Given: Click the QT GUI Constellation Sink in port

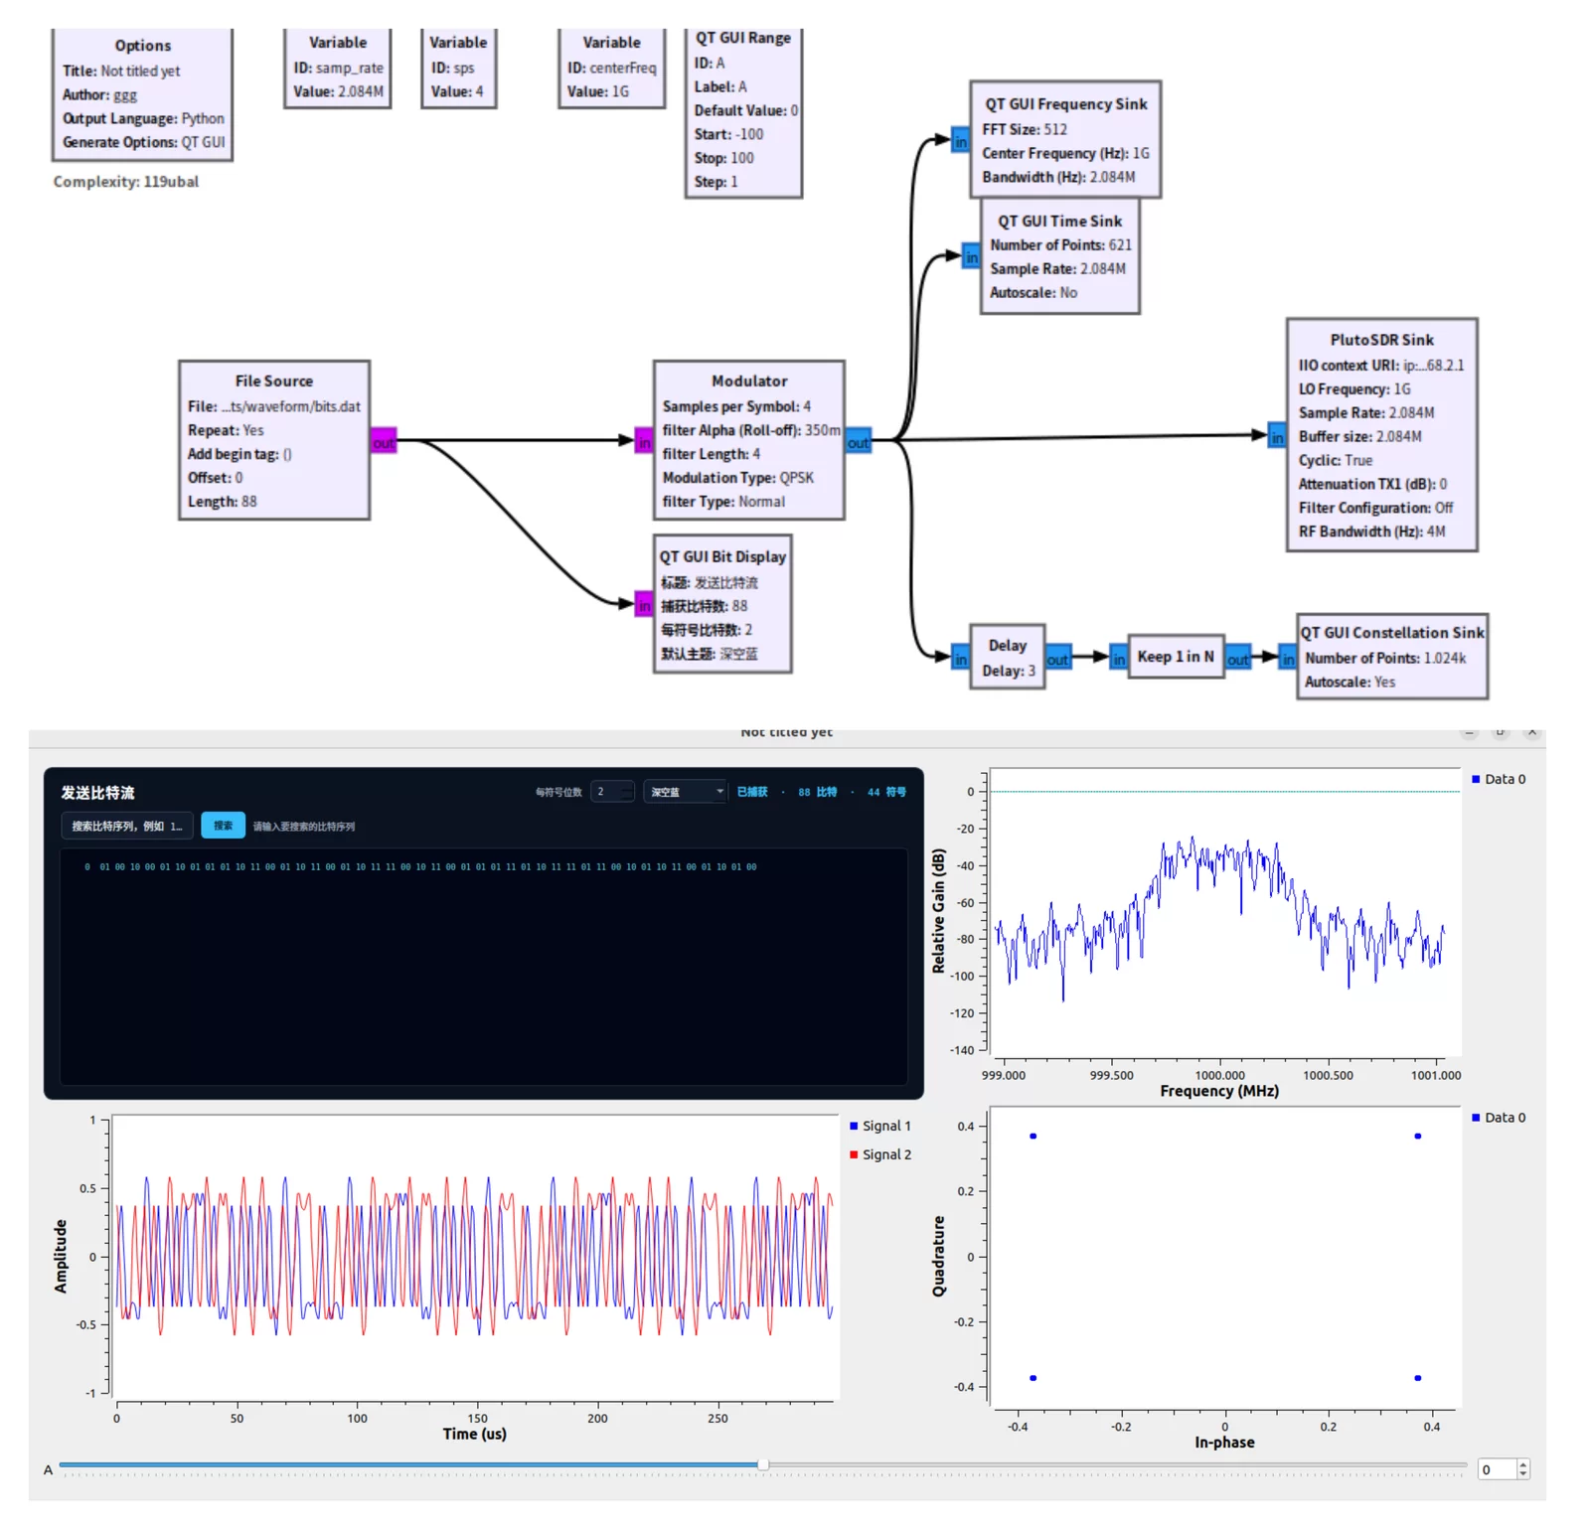Looking at the screenshot, I should point(1288,658).
